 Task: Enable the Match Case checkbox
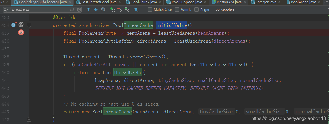pos(150,10)
